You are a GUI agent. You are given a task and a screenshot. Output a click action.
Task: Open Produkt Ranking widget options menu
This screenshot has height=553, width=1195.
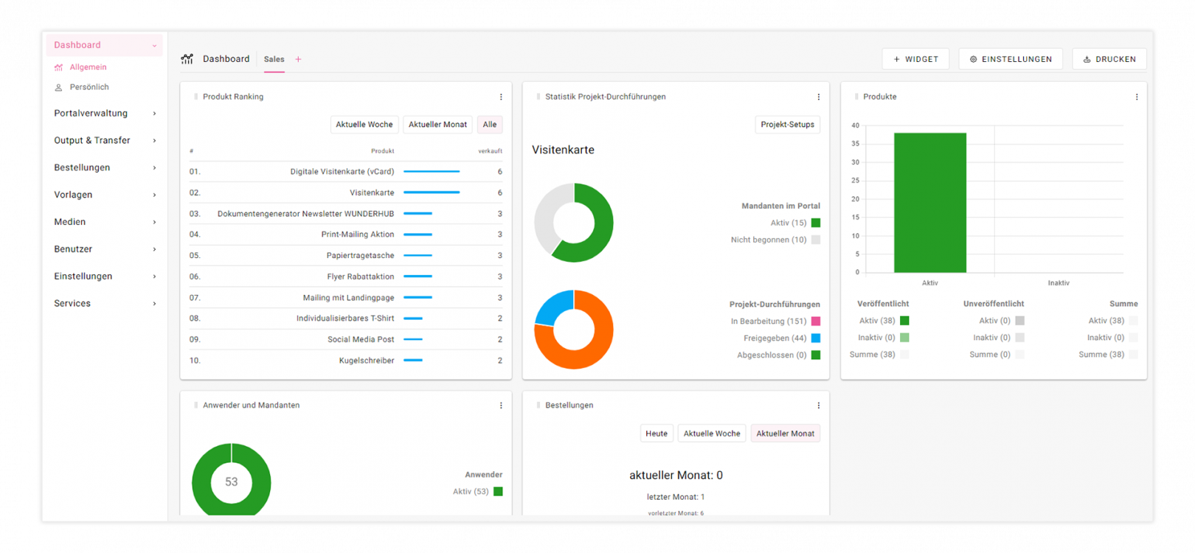(x=501, y=97)
